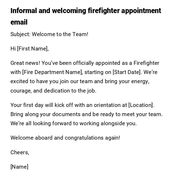The height and width of the screenshot is (183, 183).
Task: Click the "Subject: Welcome to the Team!" line
Action: (x=49, y=34)
